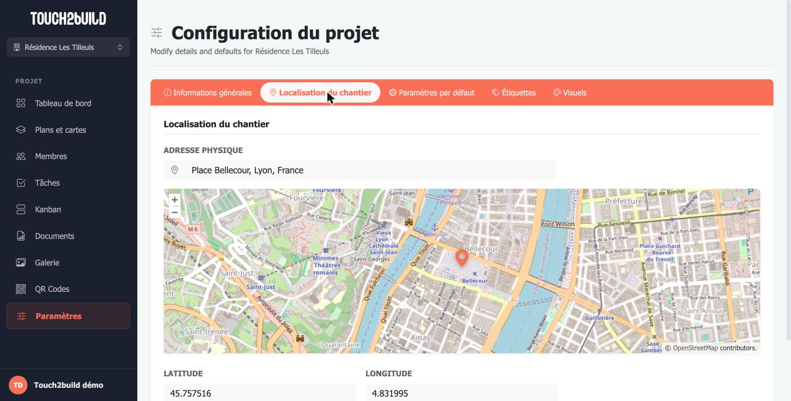Select the Localisation du chantier tab

(320, 93)
